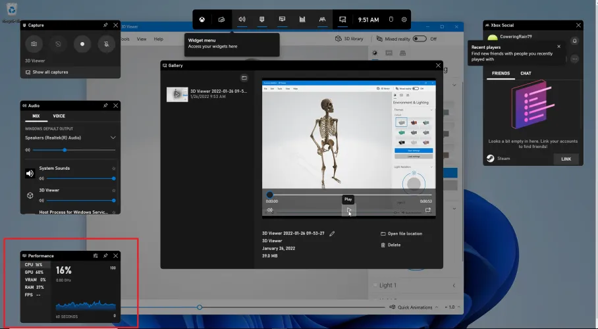This screenshot has height=329, width=598.
Task: Mute Windows default output speaker icon
Action: [x=28, y=150]
